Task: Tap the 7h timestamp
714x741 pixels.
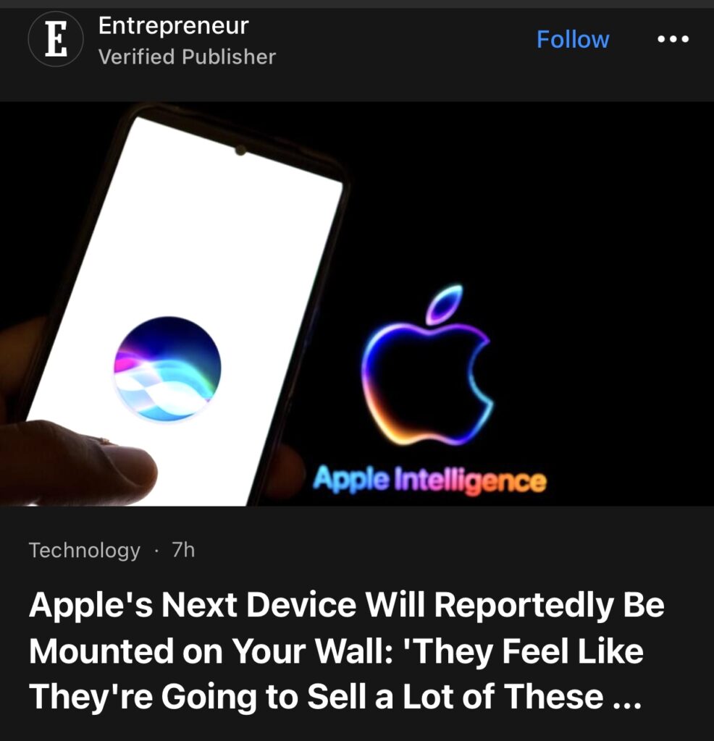Action: tap(183, 550)
